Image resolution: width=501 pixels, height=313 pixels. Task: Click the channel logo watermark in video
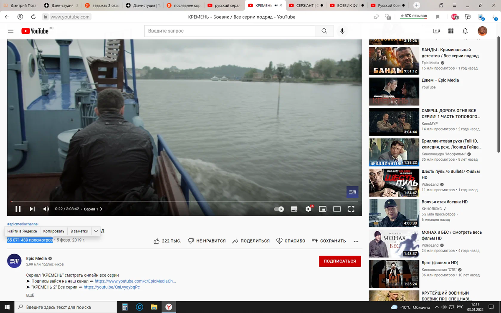click(352, 192)
